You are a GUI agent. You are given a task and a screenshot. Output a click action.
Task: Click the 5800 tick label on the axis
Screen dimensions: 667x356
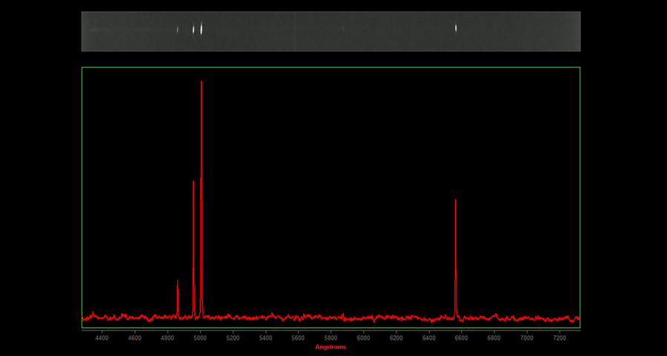coord(331,337)
